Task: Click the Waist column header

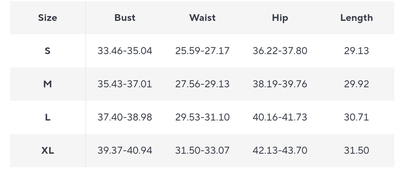Action: [202, 18]
